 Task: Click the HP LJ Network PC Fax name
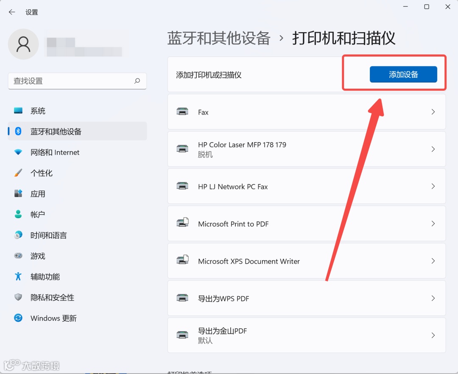coord(233,186)
